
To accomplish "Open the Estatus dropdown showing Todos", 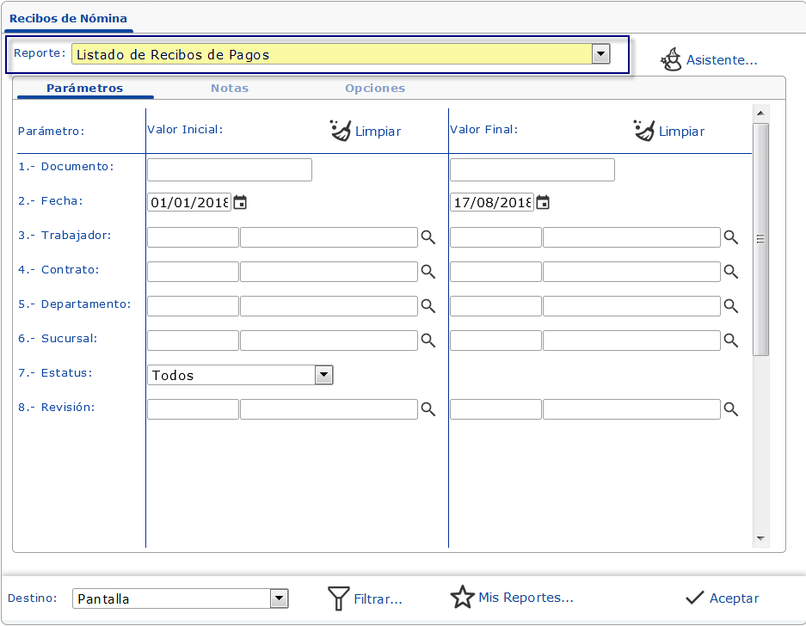I will (x=323, y=375).
